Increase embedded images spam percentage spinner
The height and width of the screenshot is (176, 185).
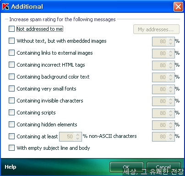170,40
